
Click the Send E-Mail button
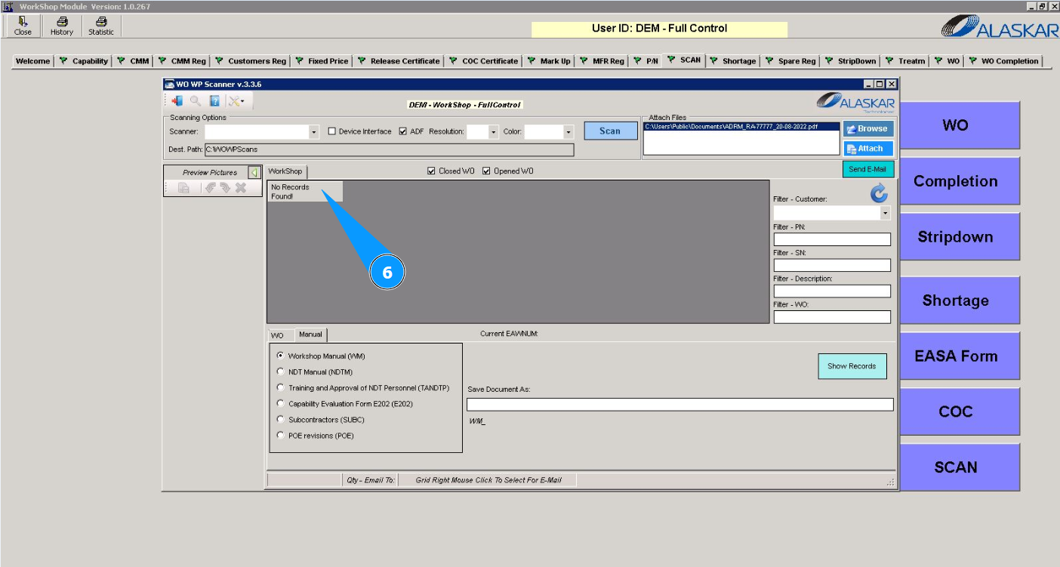868,169
